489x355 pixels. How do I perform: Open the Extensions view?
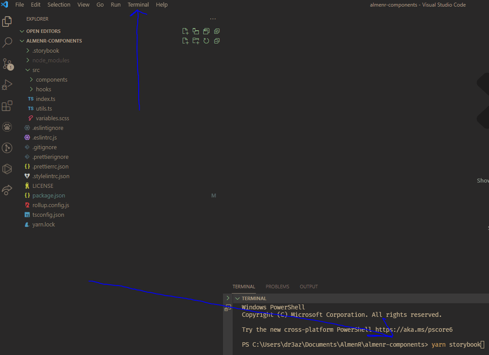tap(7, 106)
